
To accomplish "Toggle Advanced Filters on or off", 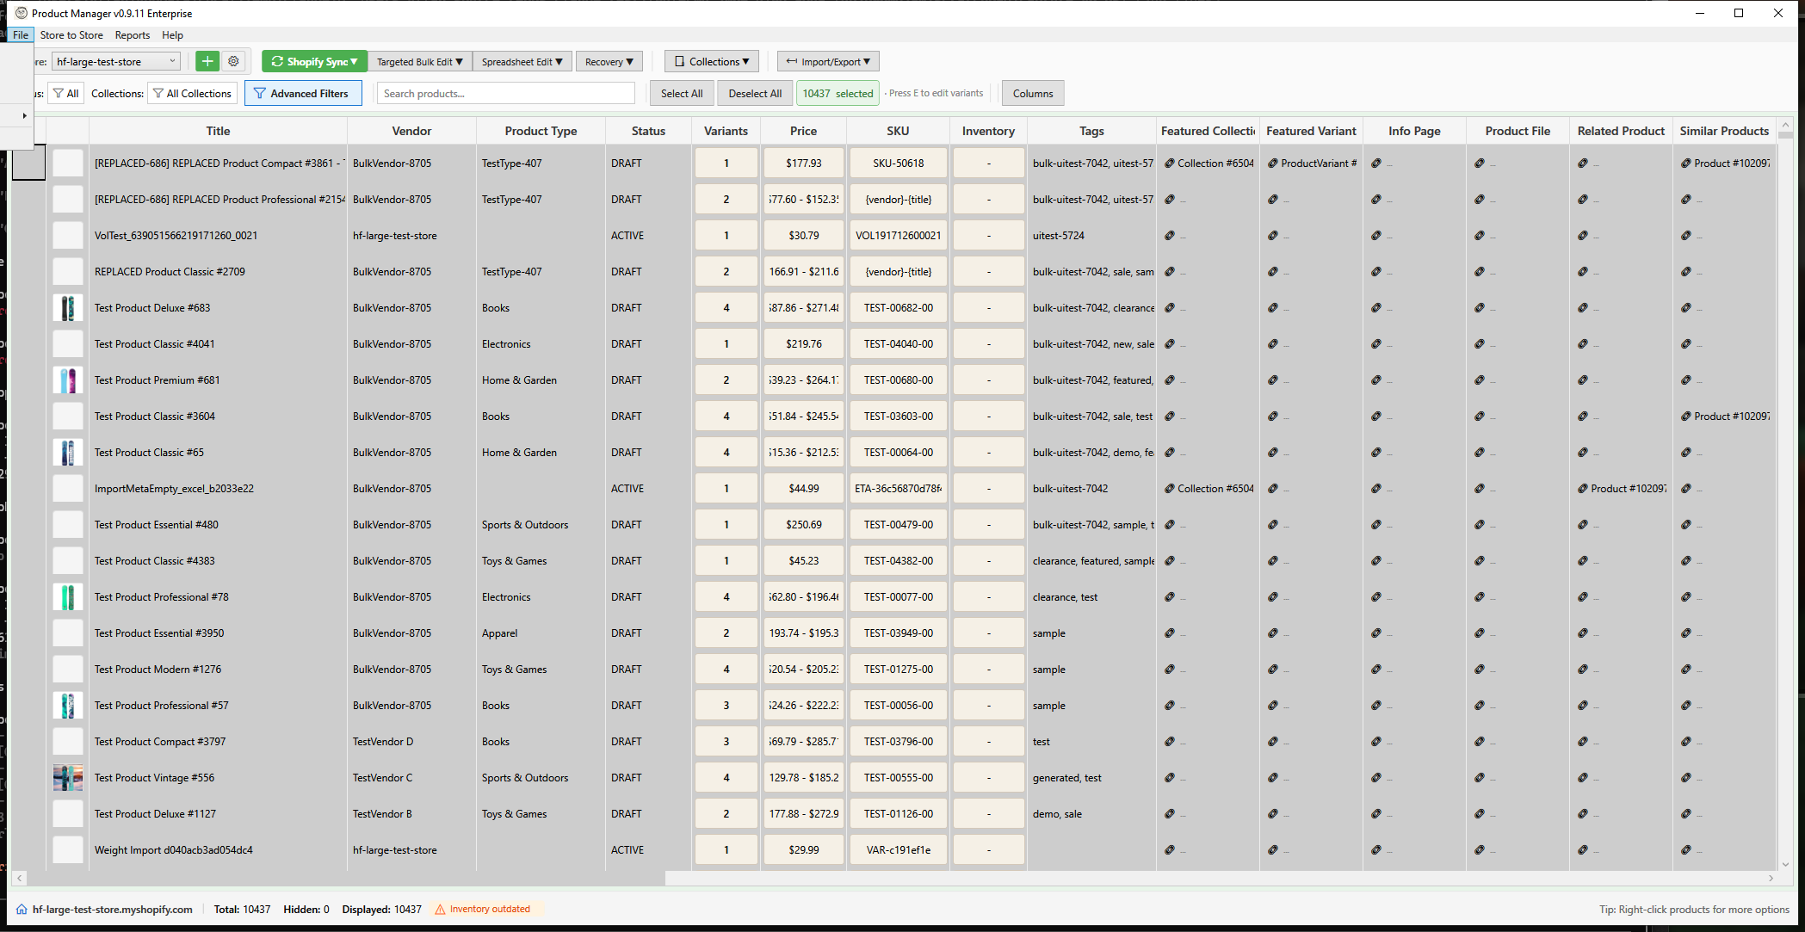I will (x=303, y=93).
